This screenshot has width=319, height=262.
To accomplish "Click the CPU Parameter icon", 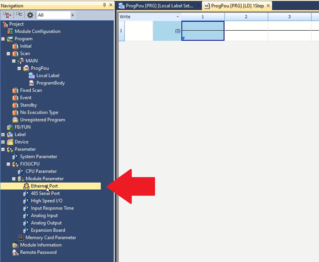I will [21, 171].
